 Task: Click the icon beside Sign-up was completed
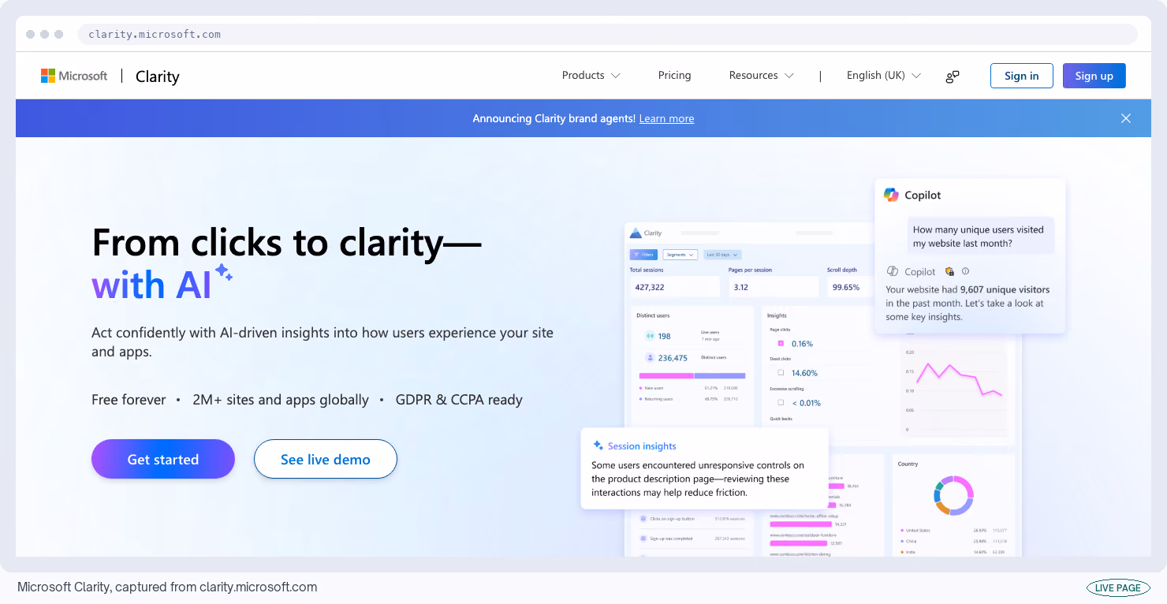(643, 539)
